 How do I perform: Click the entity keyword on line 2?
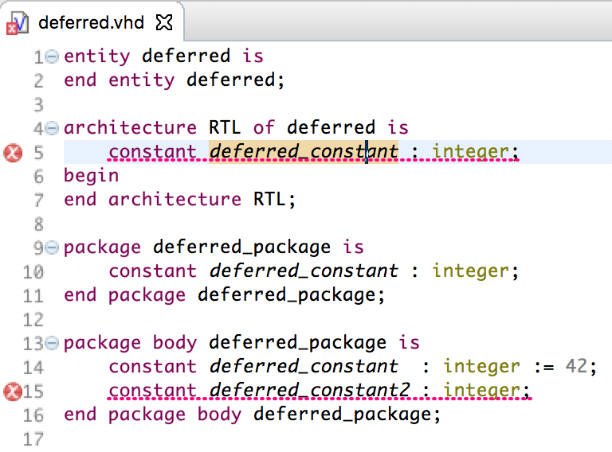pyautogui.click(x=142, y=80)
